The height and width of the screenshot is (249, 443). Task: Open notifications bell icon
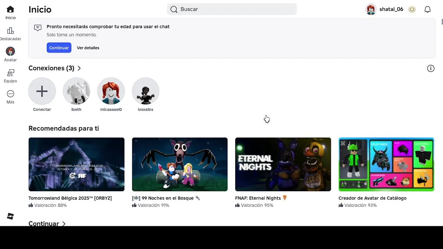[427, 9]
